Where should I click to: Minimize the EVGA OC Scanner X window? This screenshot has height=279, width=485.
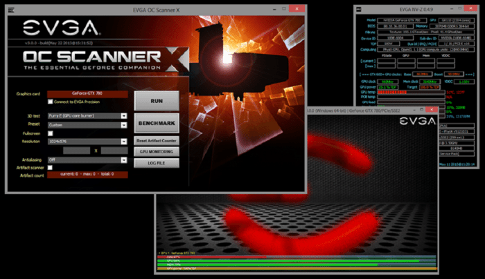click(274, 9)
